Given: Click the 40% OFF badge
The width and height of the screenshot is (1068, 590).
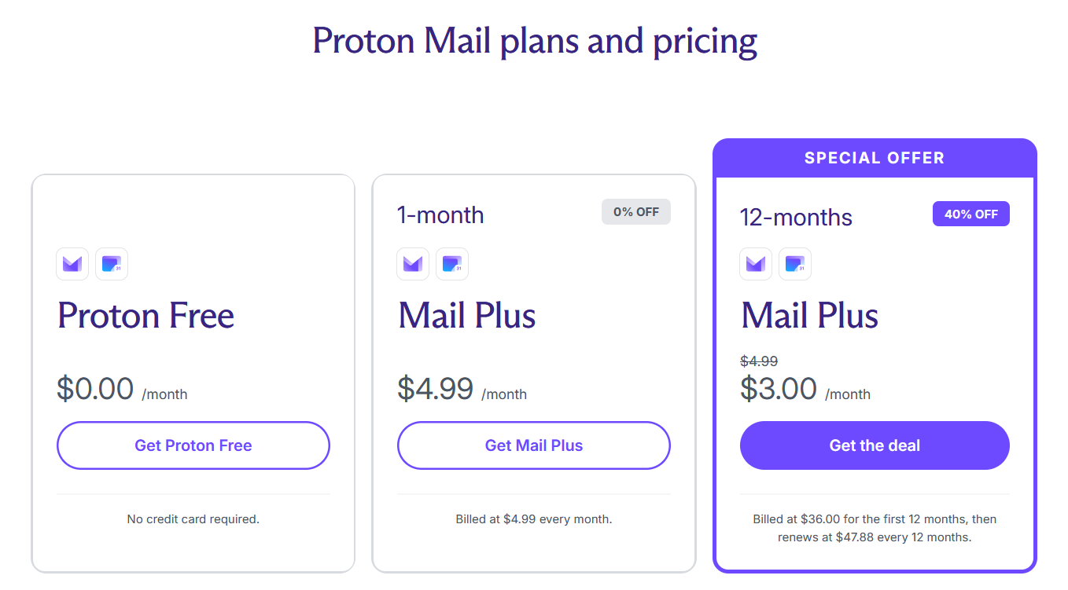Looking at the screenshot, I should click(971, 213).
